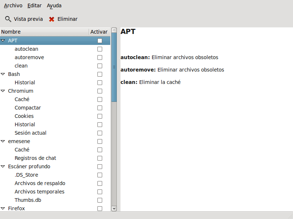The height and width of the screenshot is (219, 293).
Task: Tick the Registros de chat checkbox
Action: pyautogui.click(x=100, y=158)
